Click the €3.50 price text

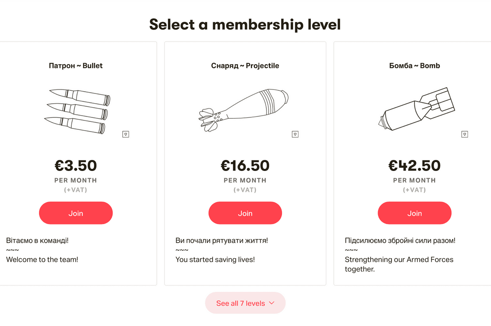pyautogui.click(x=76, y=166)
